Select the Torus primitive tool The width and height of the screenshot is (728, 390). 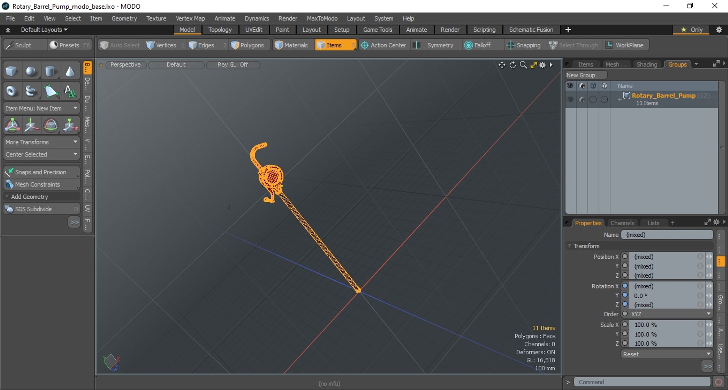[x=12, y=91]
